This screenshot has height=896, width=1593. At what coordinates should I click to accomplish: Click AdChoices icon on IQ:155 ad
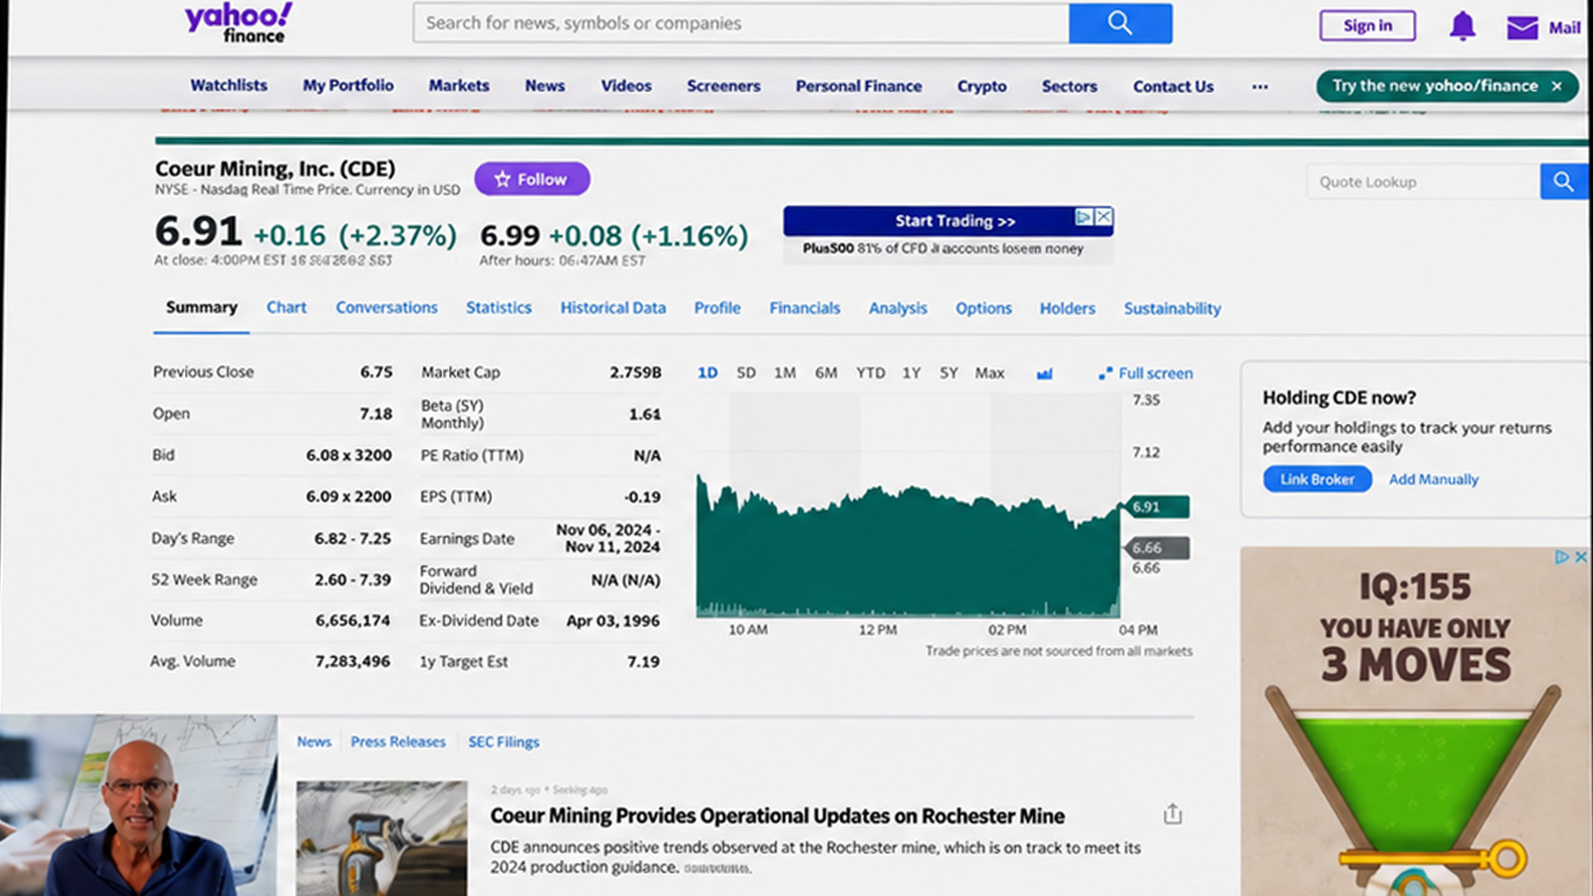click(x=1562, y=557)
